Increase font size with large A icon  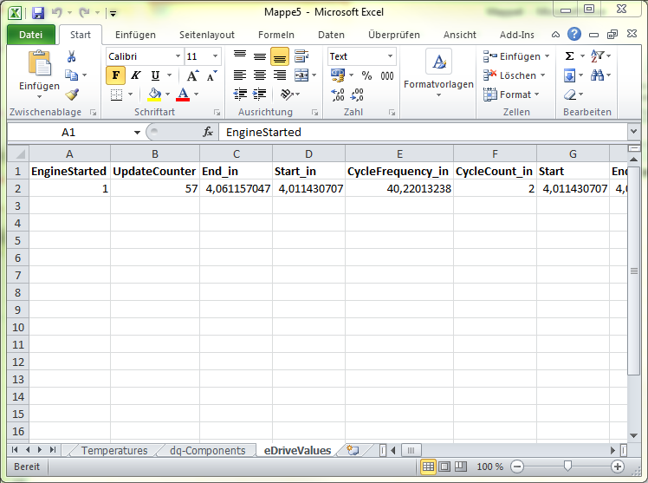192,75
